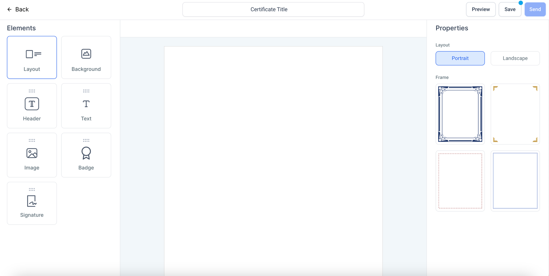Click the back arrow icon

click(x=10, y=9)
